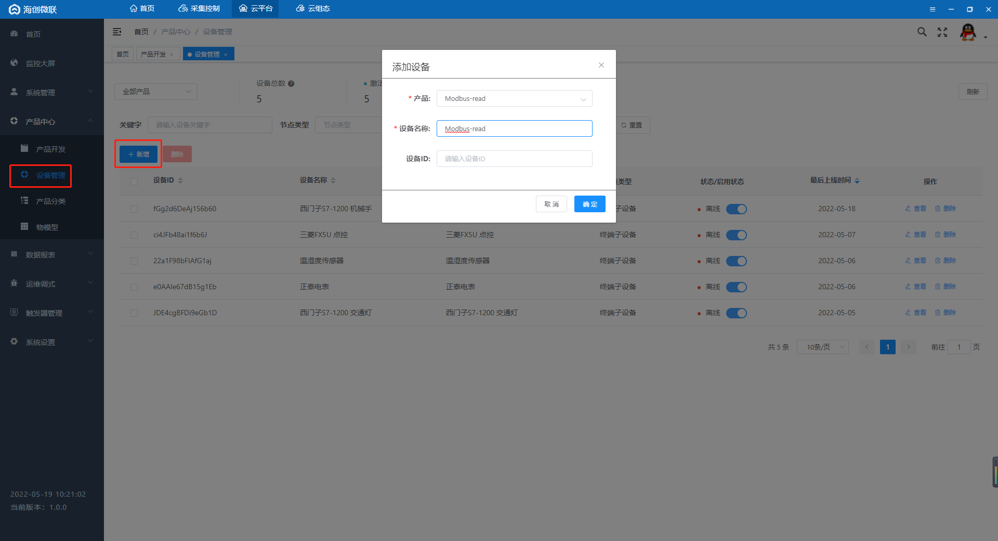Click 删除 for device JDE4cgBFDi9eGb1D
Screen dimensions: 998x541
[946, 313]
